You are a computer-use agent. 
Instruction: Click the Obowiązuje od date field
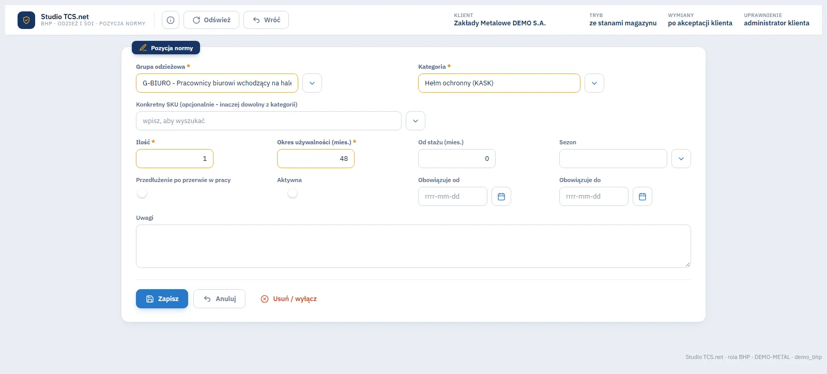tap(453, 197)
